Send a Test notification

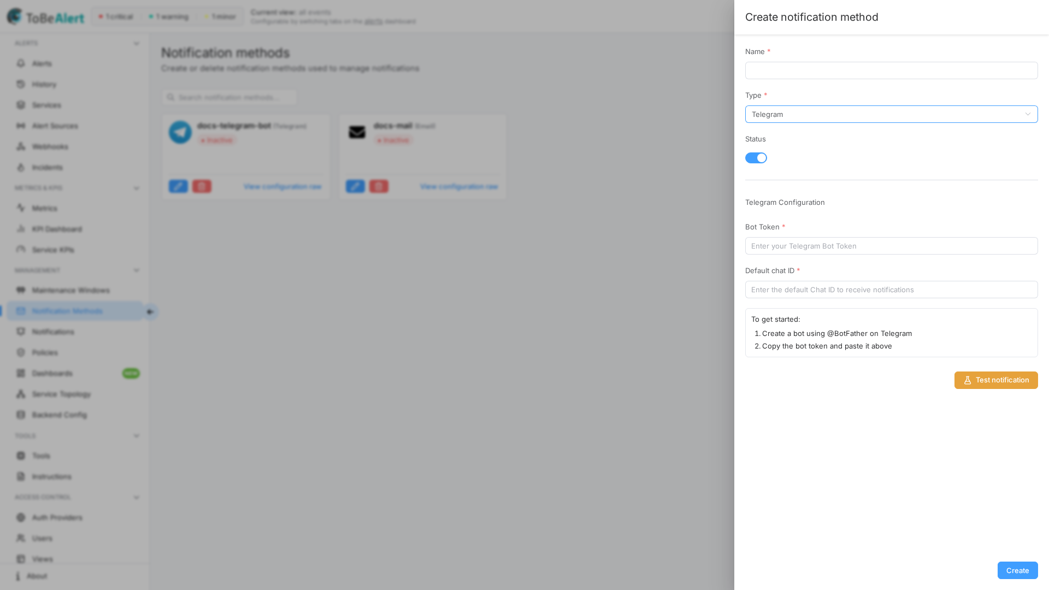tap(996, 380)
